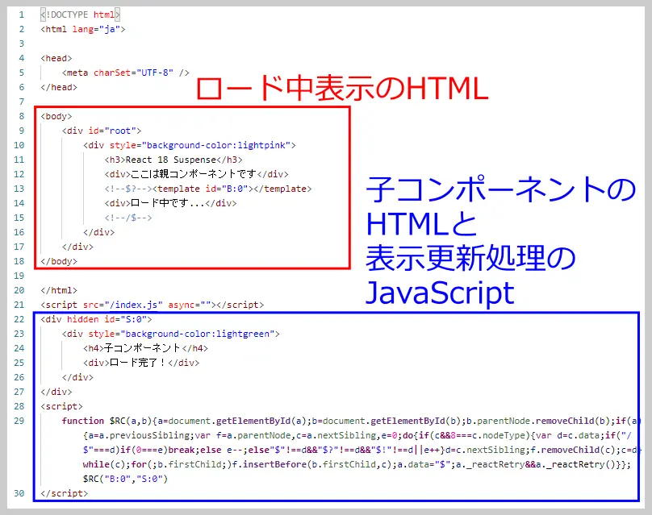Click the opening <head> tag

(x=56, y=59)
